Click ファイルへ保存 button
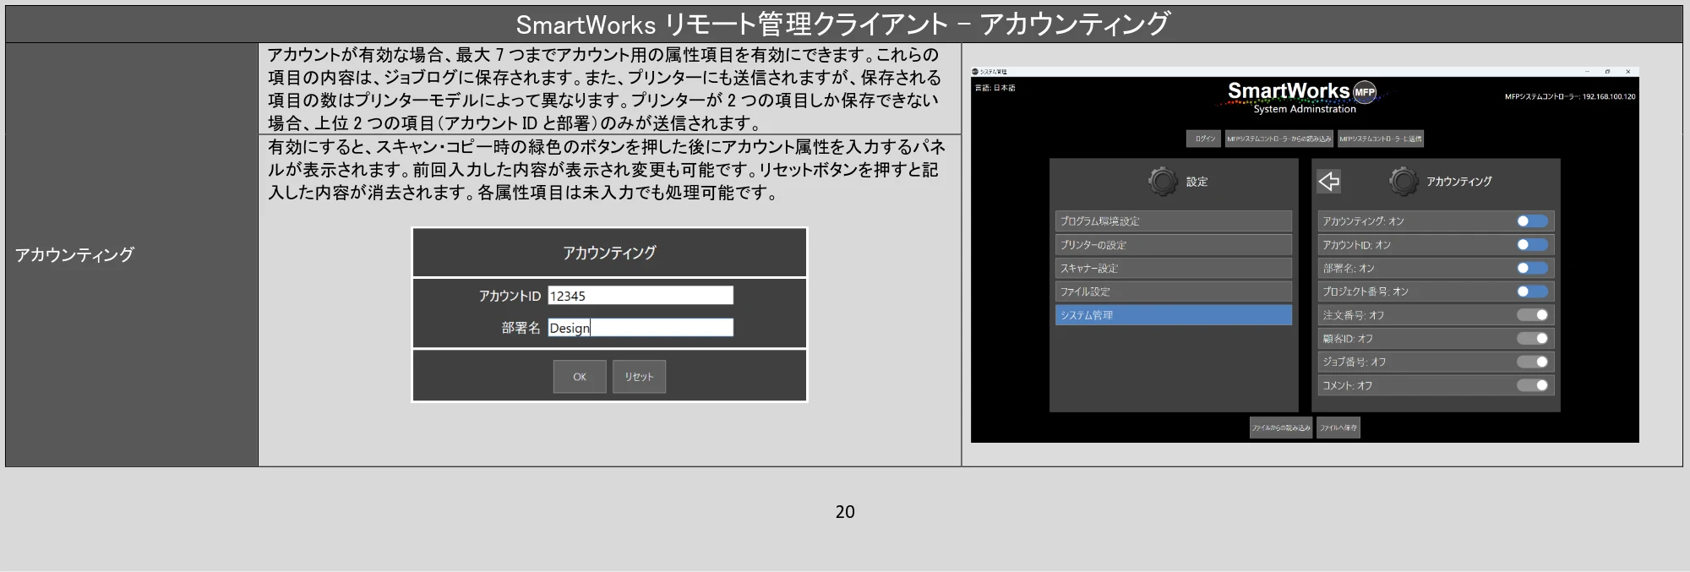 click(1338, 428)
